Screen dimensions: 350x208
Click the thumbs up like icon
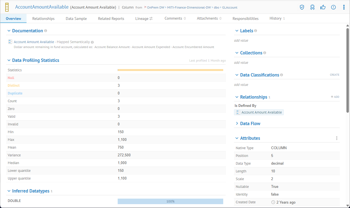point(323,7)
